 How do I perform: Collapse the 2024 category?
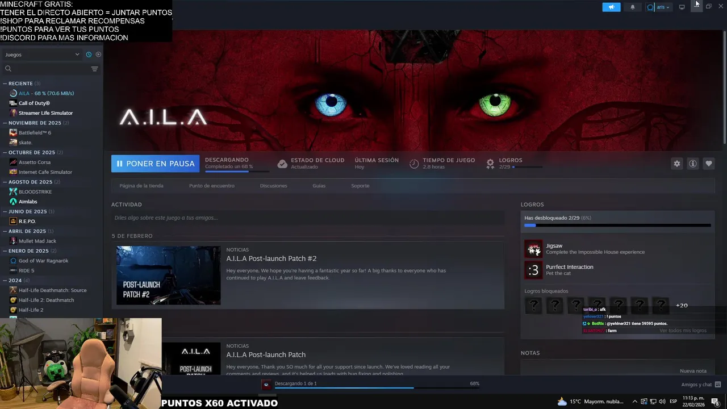pos(16,280)
